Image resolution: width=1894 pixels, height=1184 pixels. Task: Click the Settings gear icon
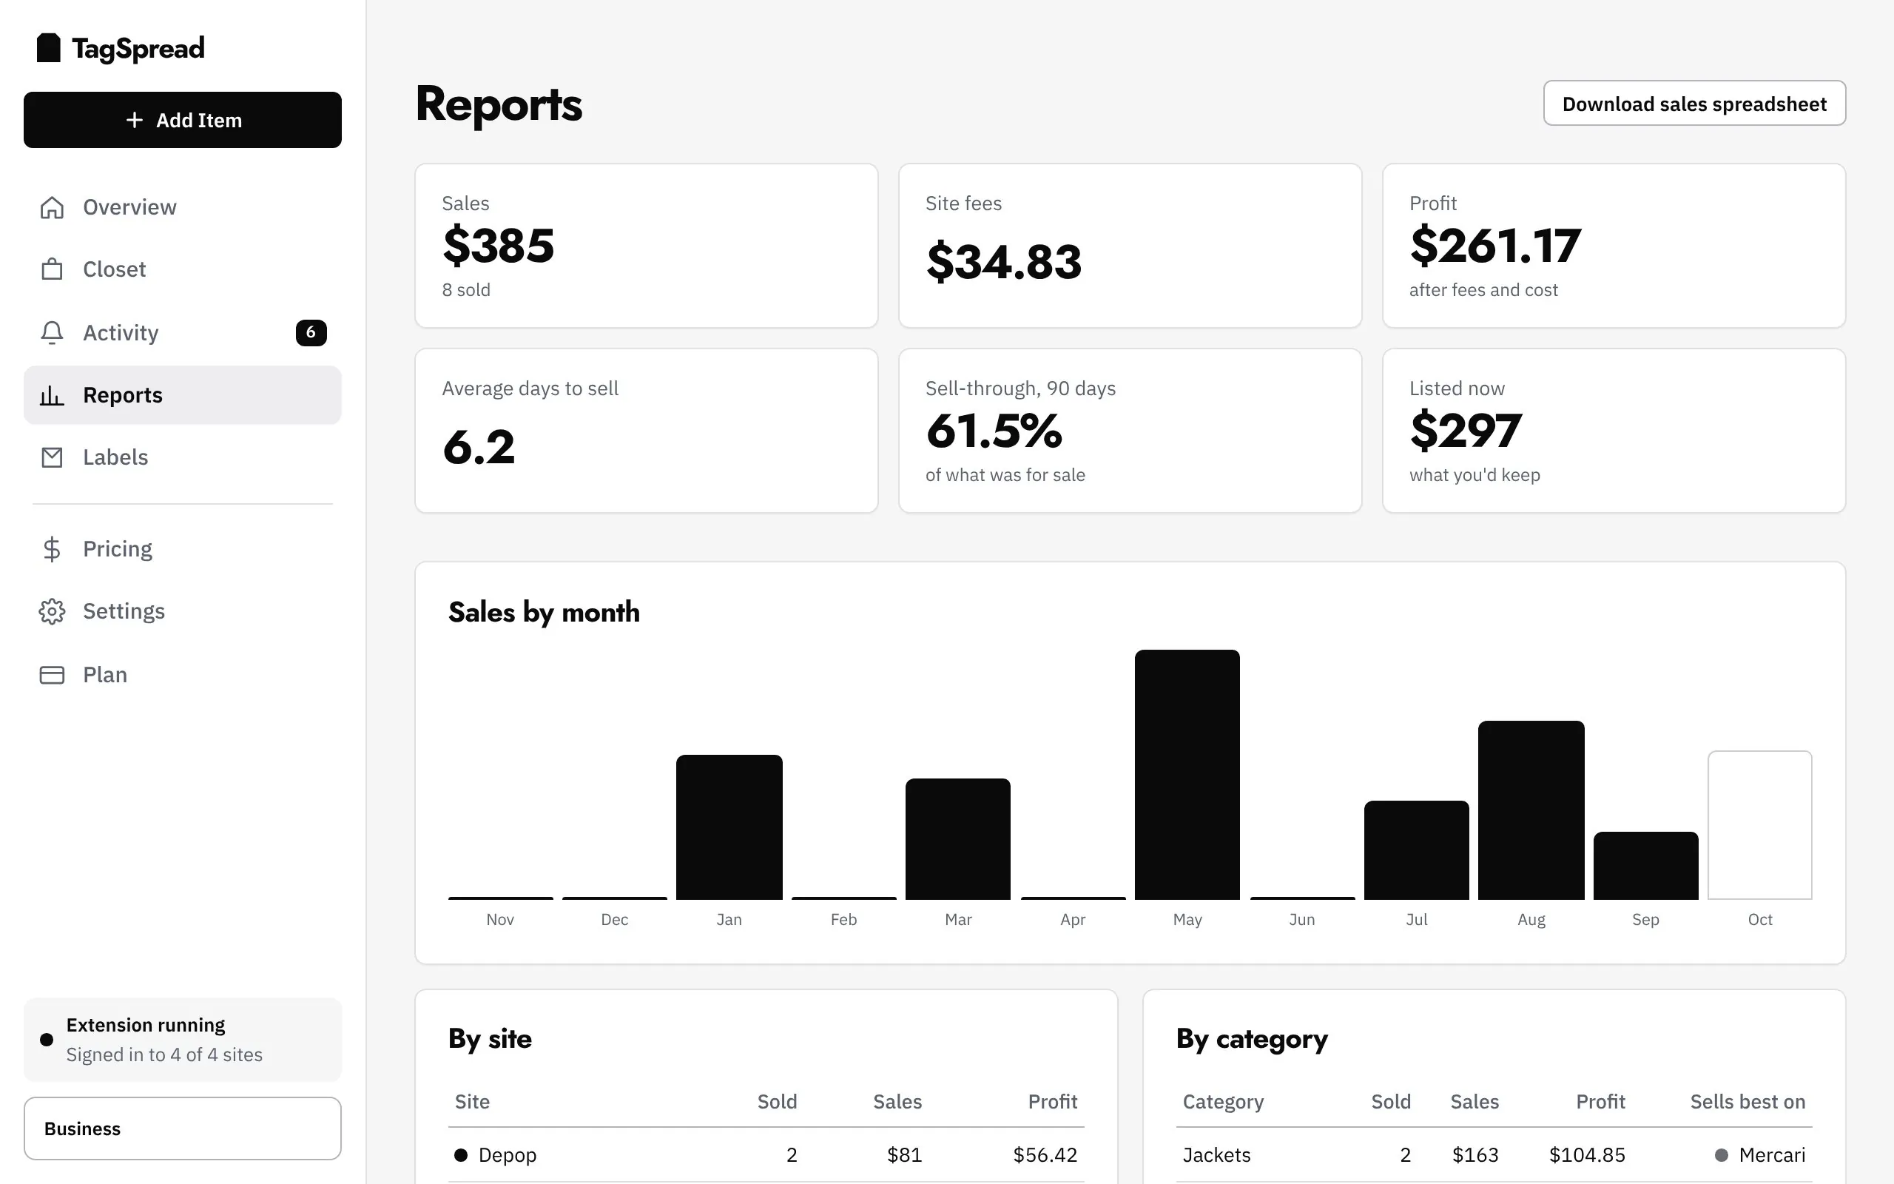coord(52,611)
